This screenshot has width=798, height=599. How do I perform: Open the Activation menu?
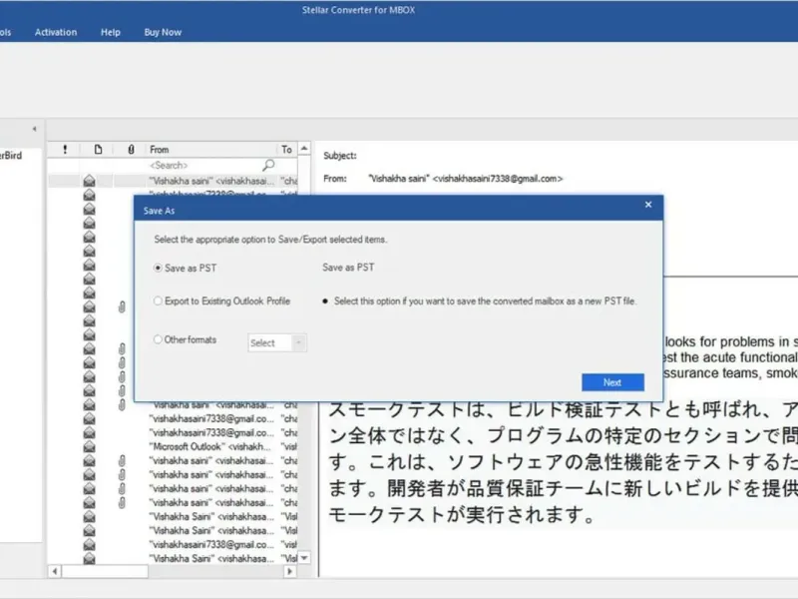[56, 32]
